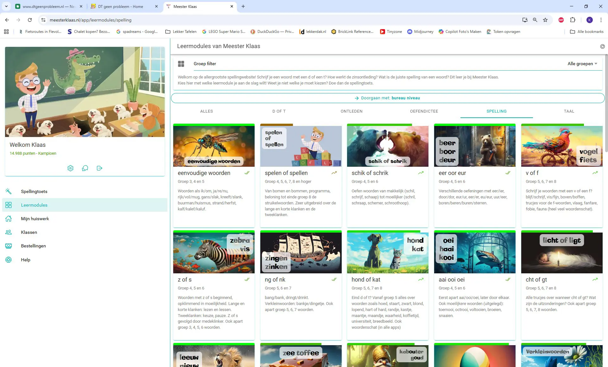This screenshot has height=367, width=608.
Task: Click the Bestellingen icon in sidebar
Action: (9, 246)
